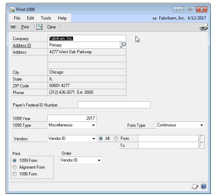The image size is (215, 196).
Task: Click the Address ID Primary field
Action: tap(84, 45)
